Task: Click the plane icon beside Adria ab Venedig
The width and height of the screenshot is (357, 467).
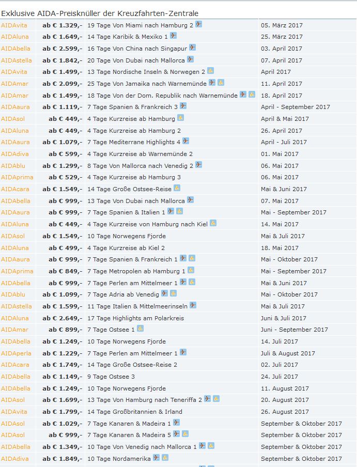Action: (x=165, y=293)
